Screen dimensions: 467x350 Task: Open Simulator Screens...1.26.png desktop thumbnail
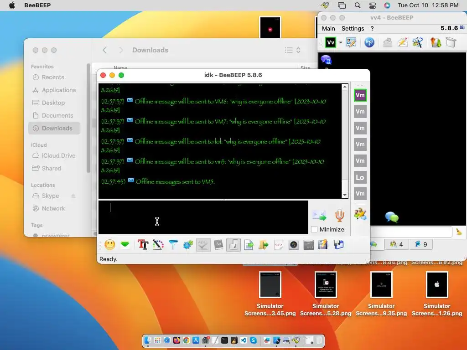437,285
